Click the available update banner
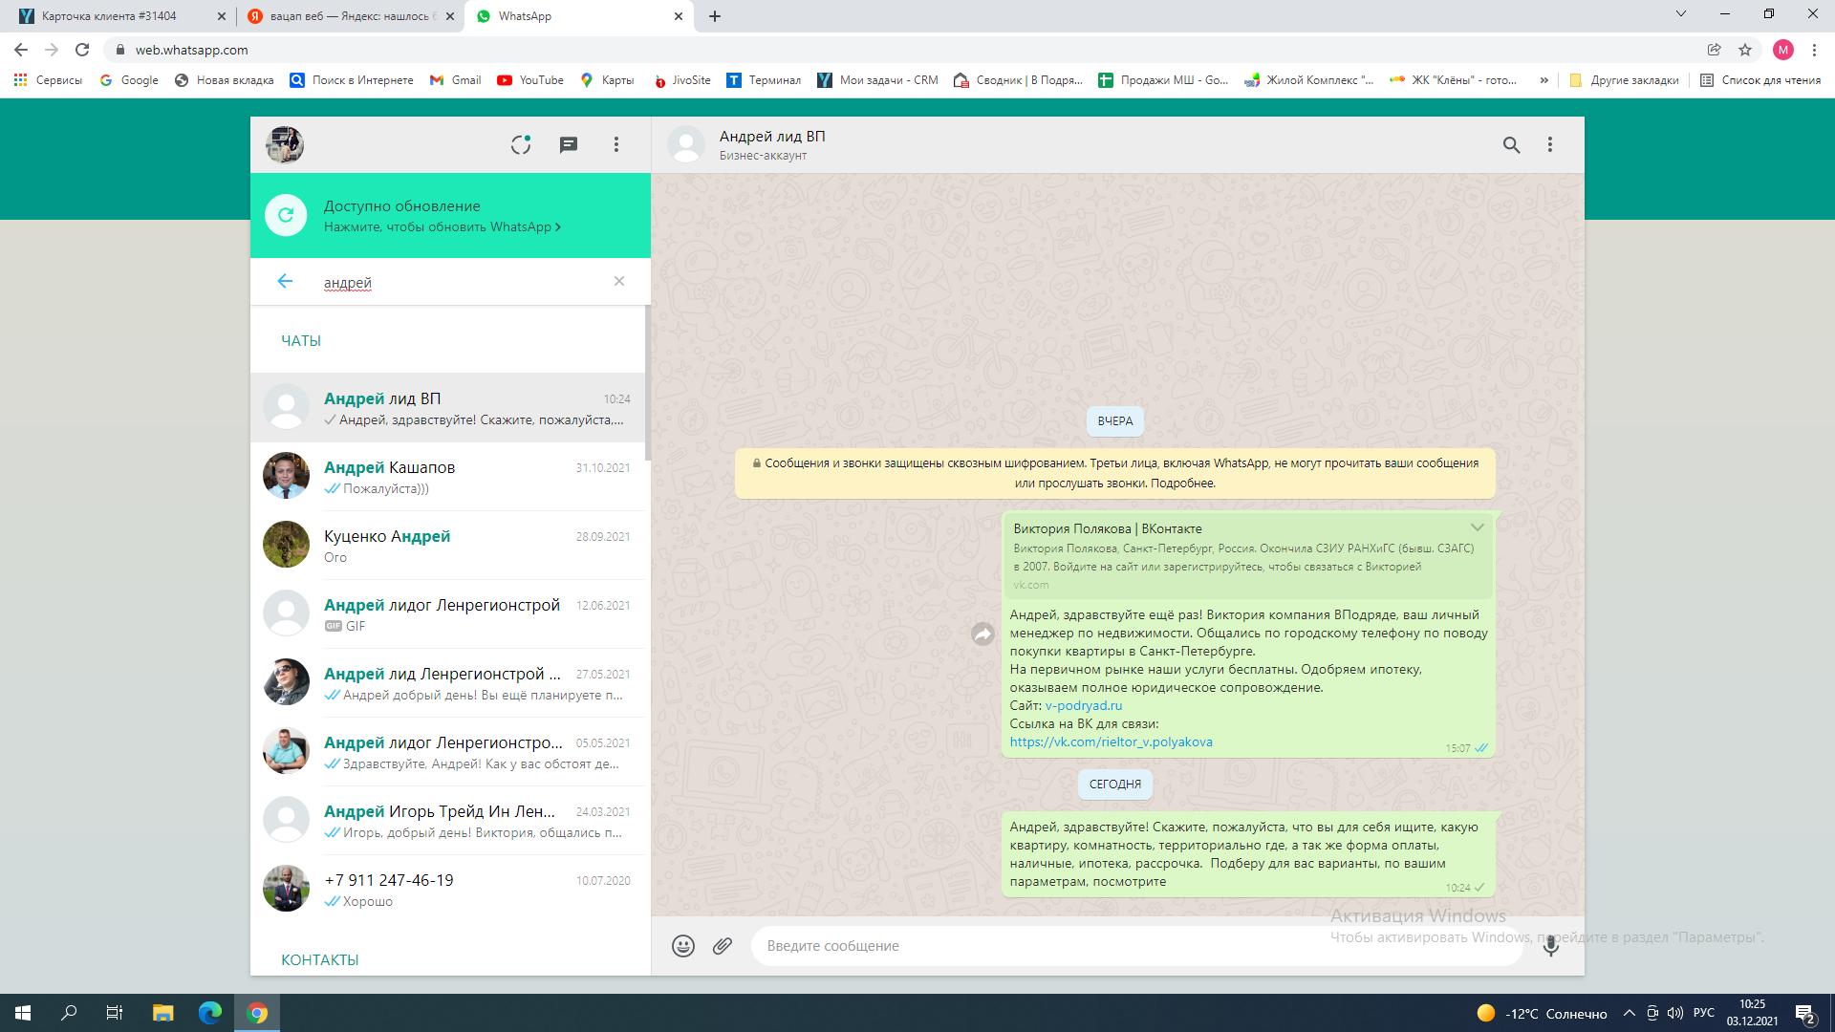 pos(450,216)
